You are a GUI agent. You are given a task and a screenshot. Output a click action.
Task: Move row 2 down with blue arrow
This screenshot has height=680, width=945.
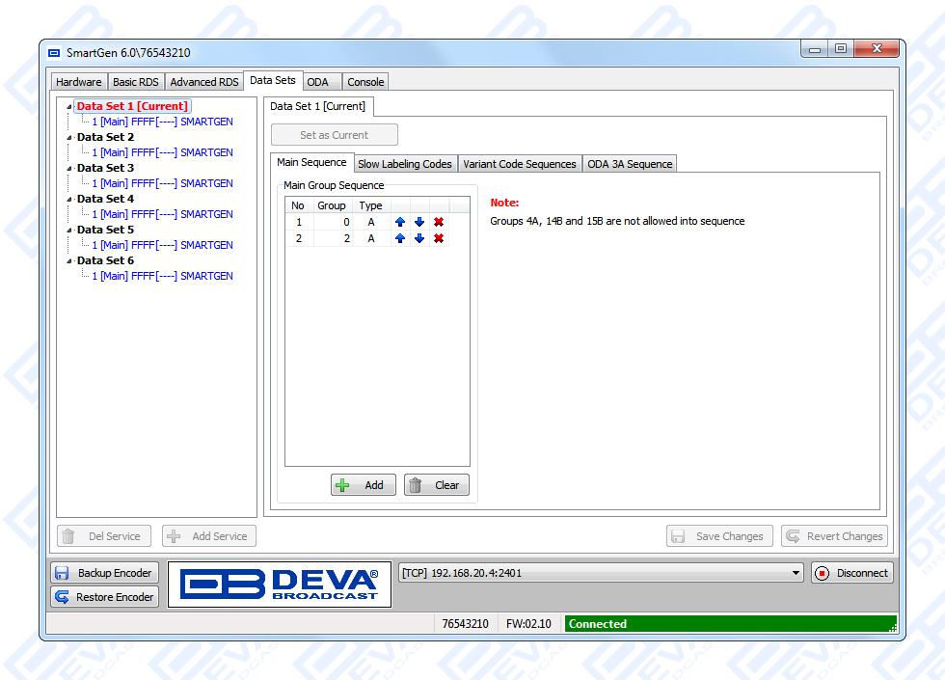(419, 238)
